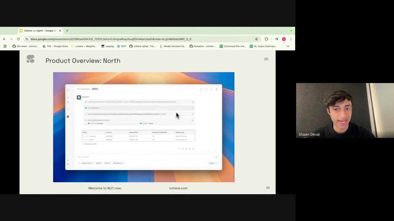Click the Welcome to NLP, now. footer text
Image resolution: width=394 pixels, height=221 pixels.
pos(105,188)
